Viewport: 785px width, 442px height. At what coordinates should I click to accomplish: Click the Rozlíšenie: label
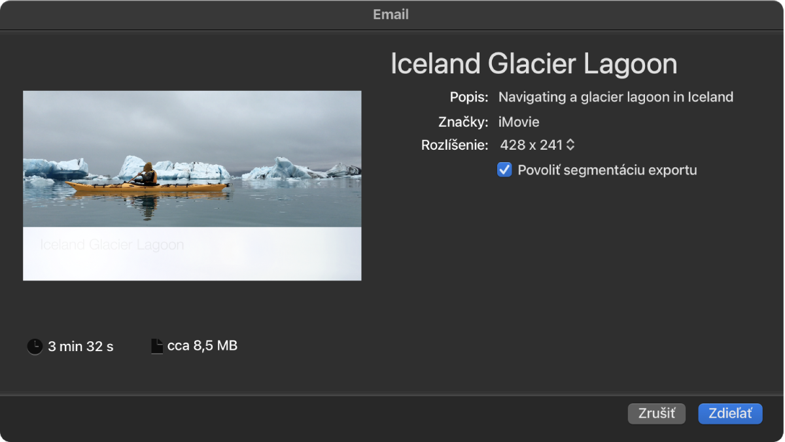click(x=455, y=145)
